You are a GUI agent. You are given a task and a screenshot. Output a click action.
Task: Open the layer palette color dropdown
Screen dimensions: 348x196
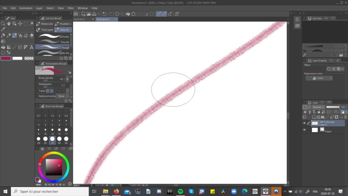point(307,107)
